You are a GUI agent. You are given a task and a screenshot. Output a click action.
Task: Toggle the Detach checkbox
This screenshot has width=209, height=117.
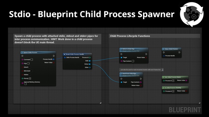(x=30, y=67)
